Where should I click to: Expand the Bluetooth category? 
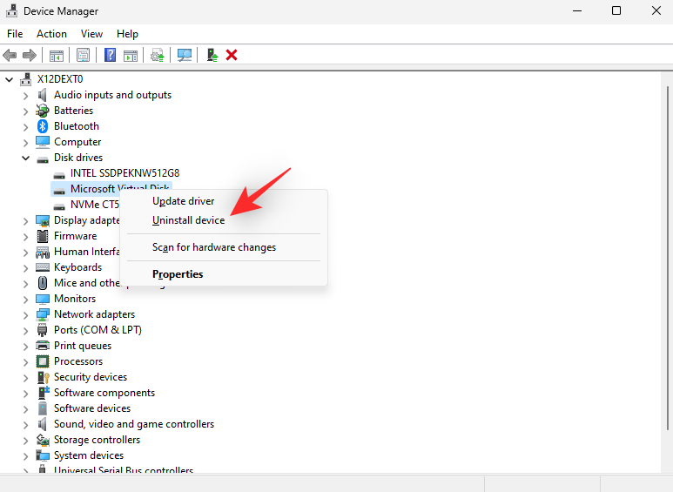pos(26,127)
